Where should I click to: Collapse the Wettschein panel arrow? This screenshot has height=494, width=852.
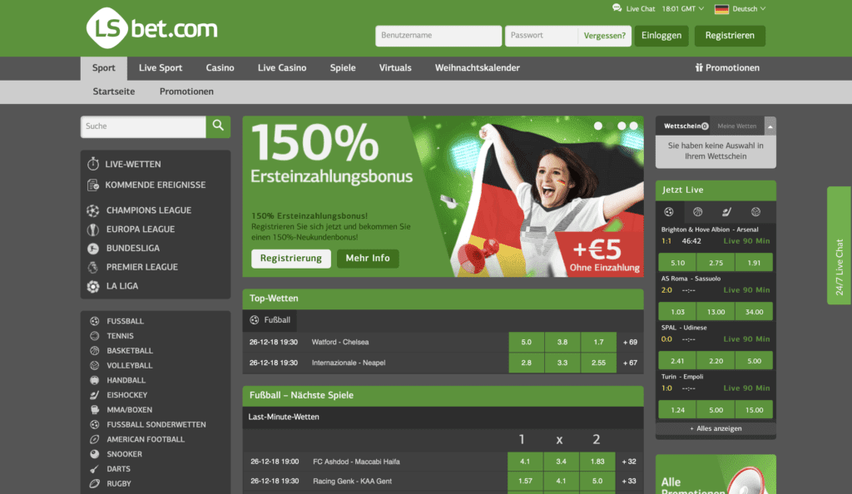coord(770,126)
